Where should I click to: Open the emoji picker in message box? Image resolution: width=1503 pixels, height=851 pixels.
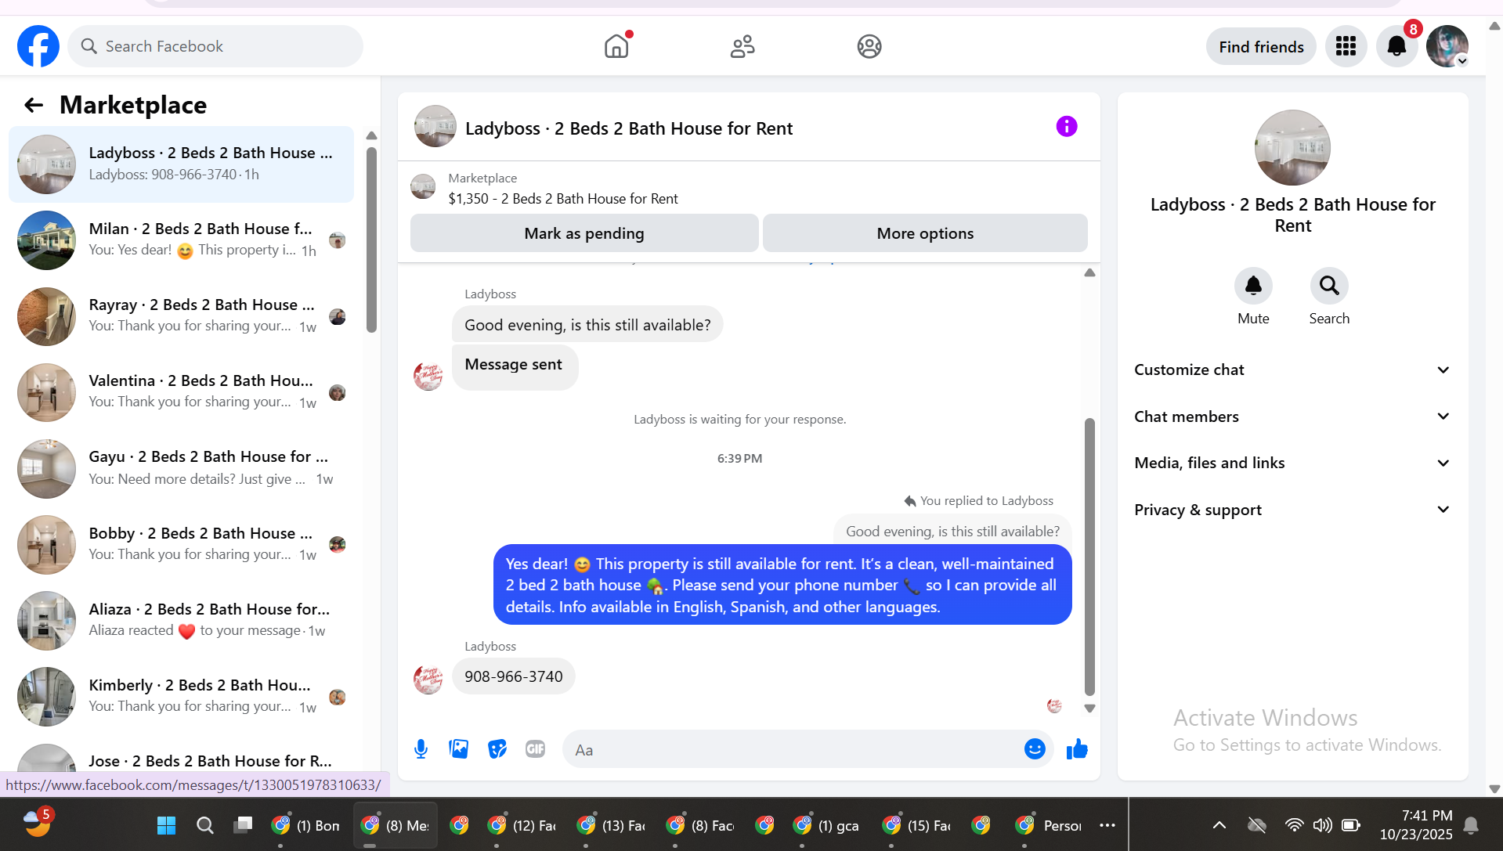click(x=1035, y=749)
